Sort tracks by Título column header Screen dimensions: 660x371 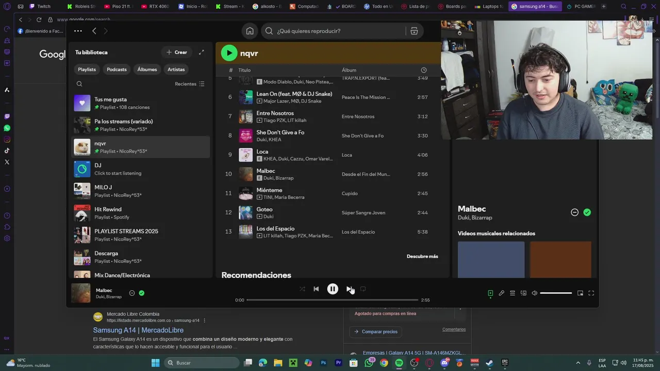point(244,70)
